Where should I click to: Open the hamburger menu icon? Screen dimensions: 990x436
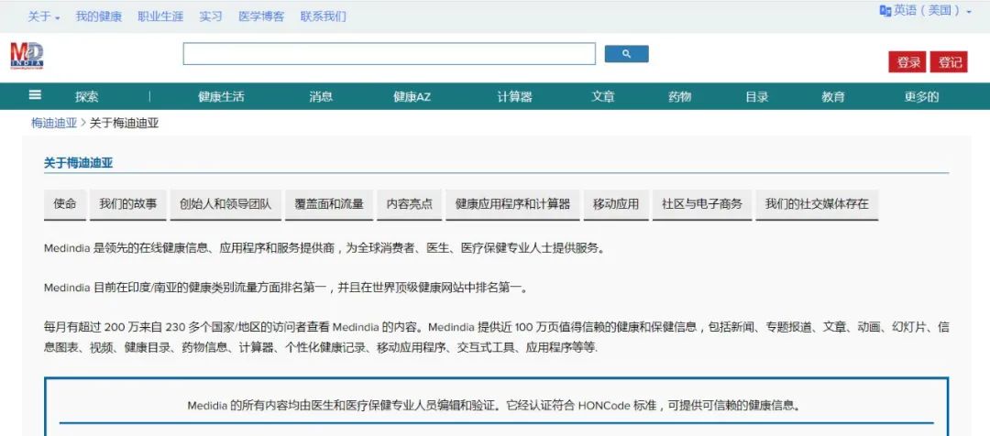click(36, 95)
